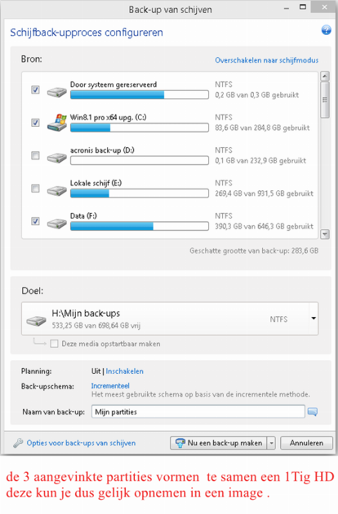
Task: Expand the destination H:\Mijn back-ups dropdown
Action: [x=314, y=318]
